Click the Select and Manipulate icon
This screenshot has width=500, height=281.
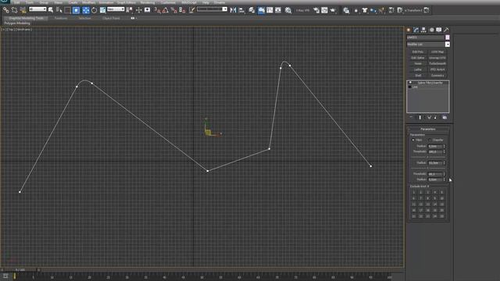coord(139,10)
